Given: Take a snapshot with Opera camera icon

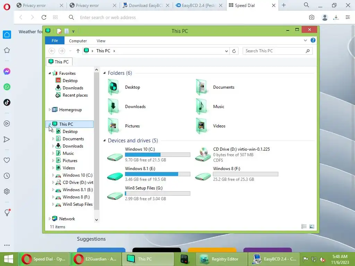Looking at the screenshot, I should (312, 17).
